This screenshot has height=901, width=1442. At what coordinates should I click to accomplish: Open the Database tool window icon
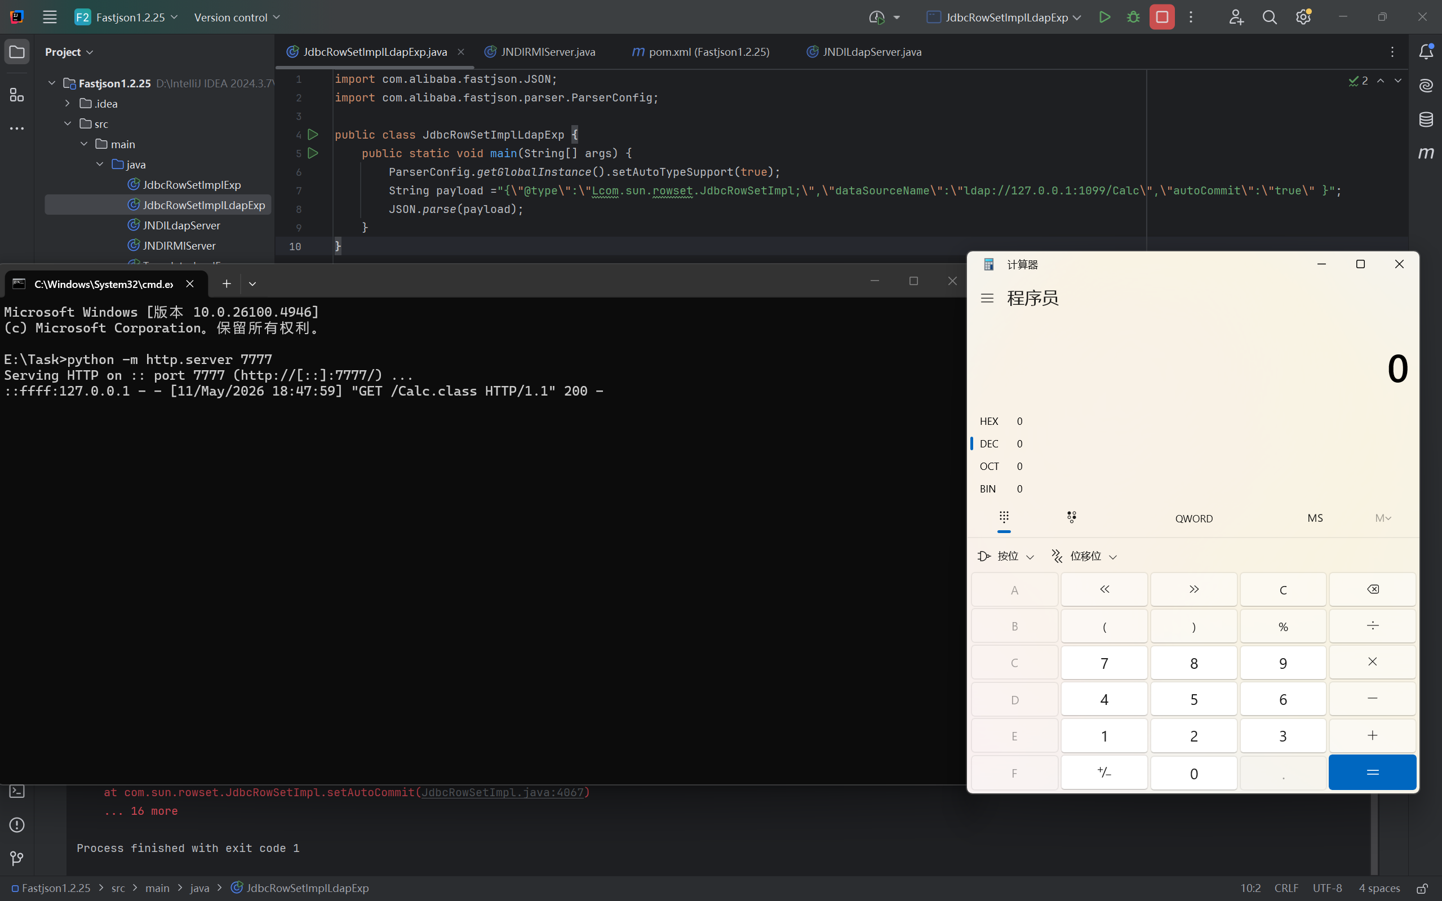point(1426,119)
